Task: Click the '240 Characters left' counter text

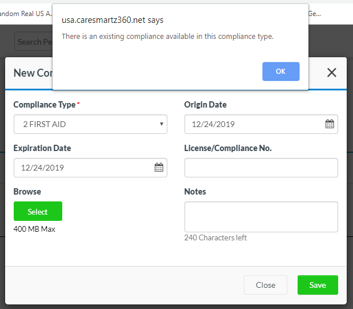Action: pyautogui.click(x=215, y=237)
